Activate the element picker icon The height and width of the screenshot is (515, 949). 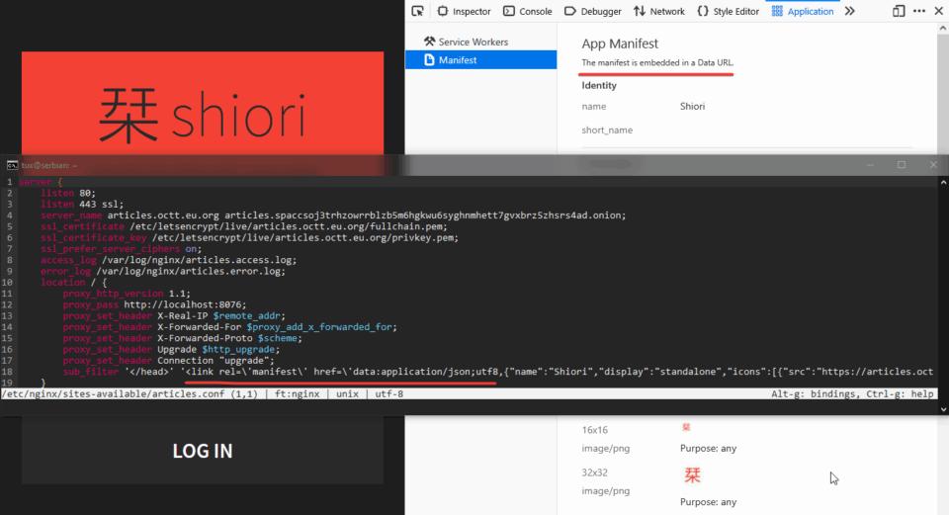click(417, 11)
